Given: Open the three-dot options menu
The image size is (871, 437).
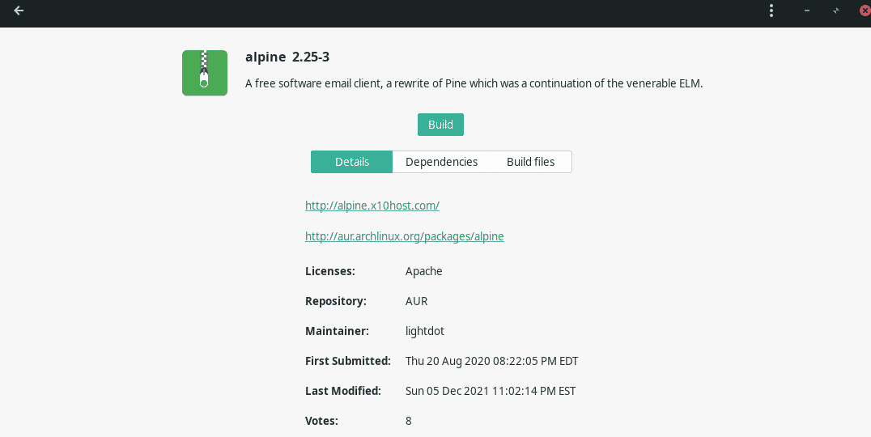Looking at the screenshot, I should 771,11.
